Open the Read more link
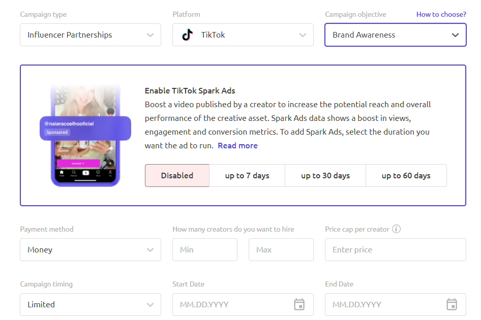481x320 pixels. [238, 146]
